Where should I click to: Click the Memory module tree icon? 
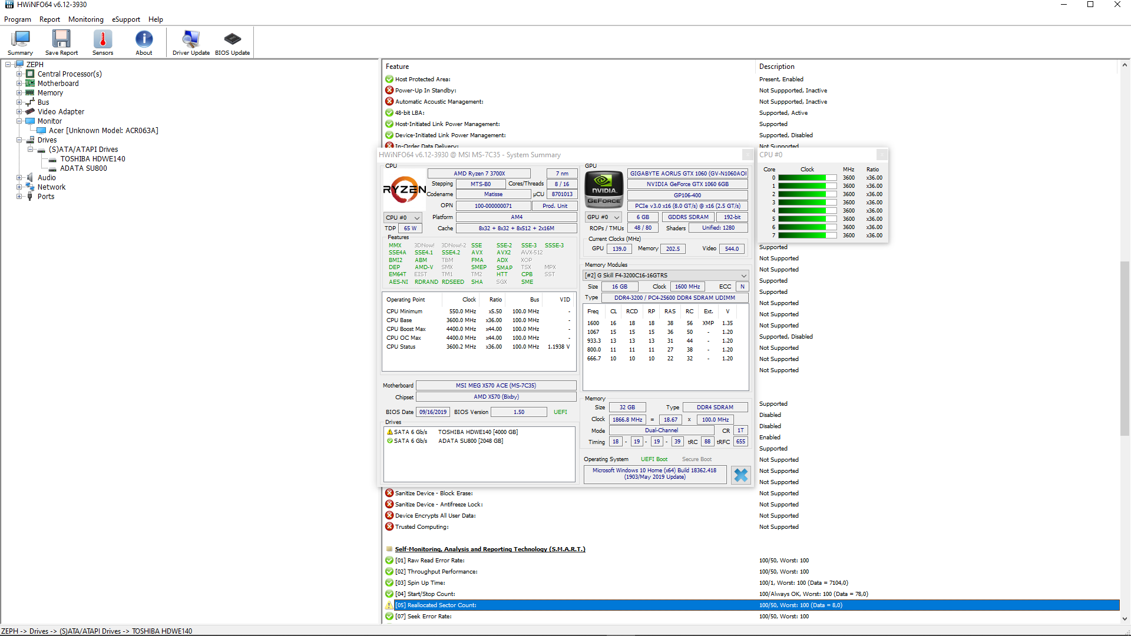30,92
